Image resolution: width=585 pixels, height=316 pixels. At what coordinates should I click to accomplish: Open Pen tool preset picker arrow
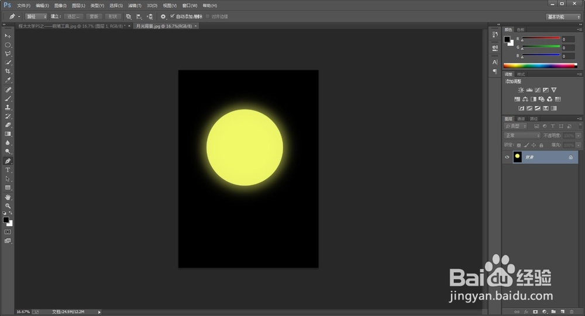click(19, 16)
